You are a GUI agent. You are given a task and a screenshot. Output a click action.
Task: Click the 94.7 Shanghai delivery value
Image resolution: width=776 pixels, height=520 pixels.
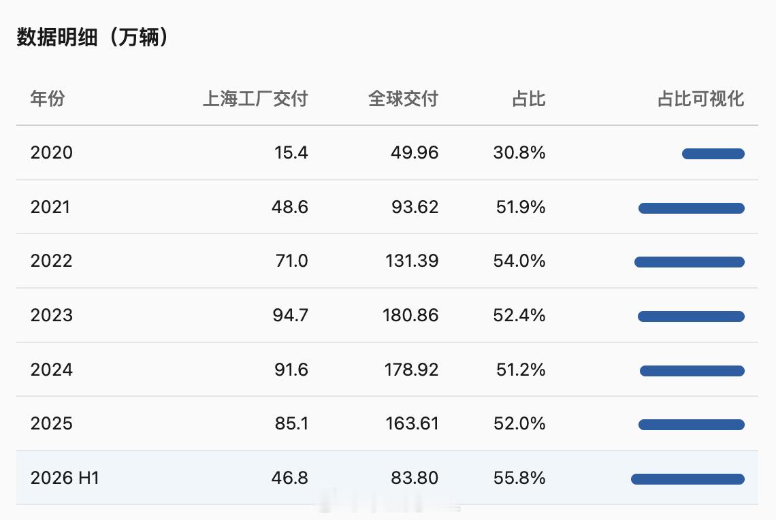click(291, 315)
